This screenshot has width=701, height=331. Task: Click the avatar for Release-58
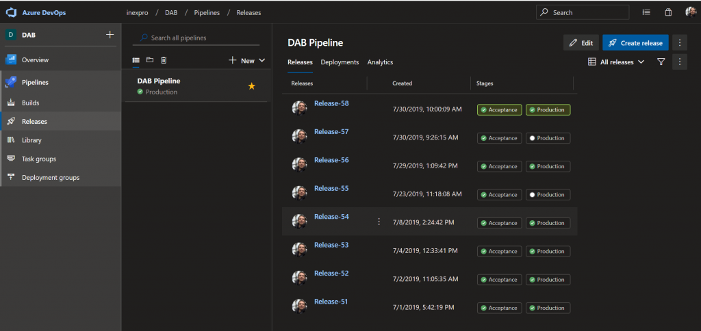point(299,107)
